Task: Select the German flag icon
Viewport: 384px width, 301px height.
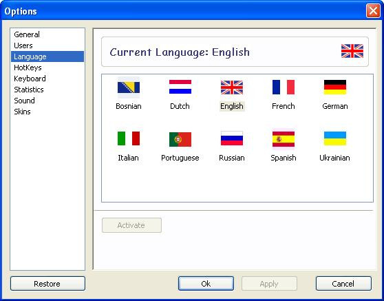Action: [335, 87]
